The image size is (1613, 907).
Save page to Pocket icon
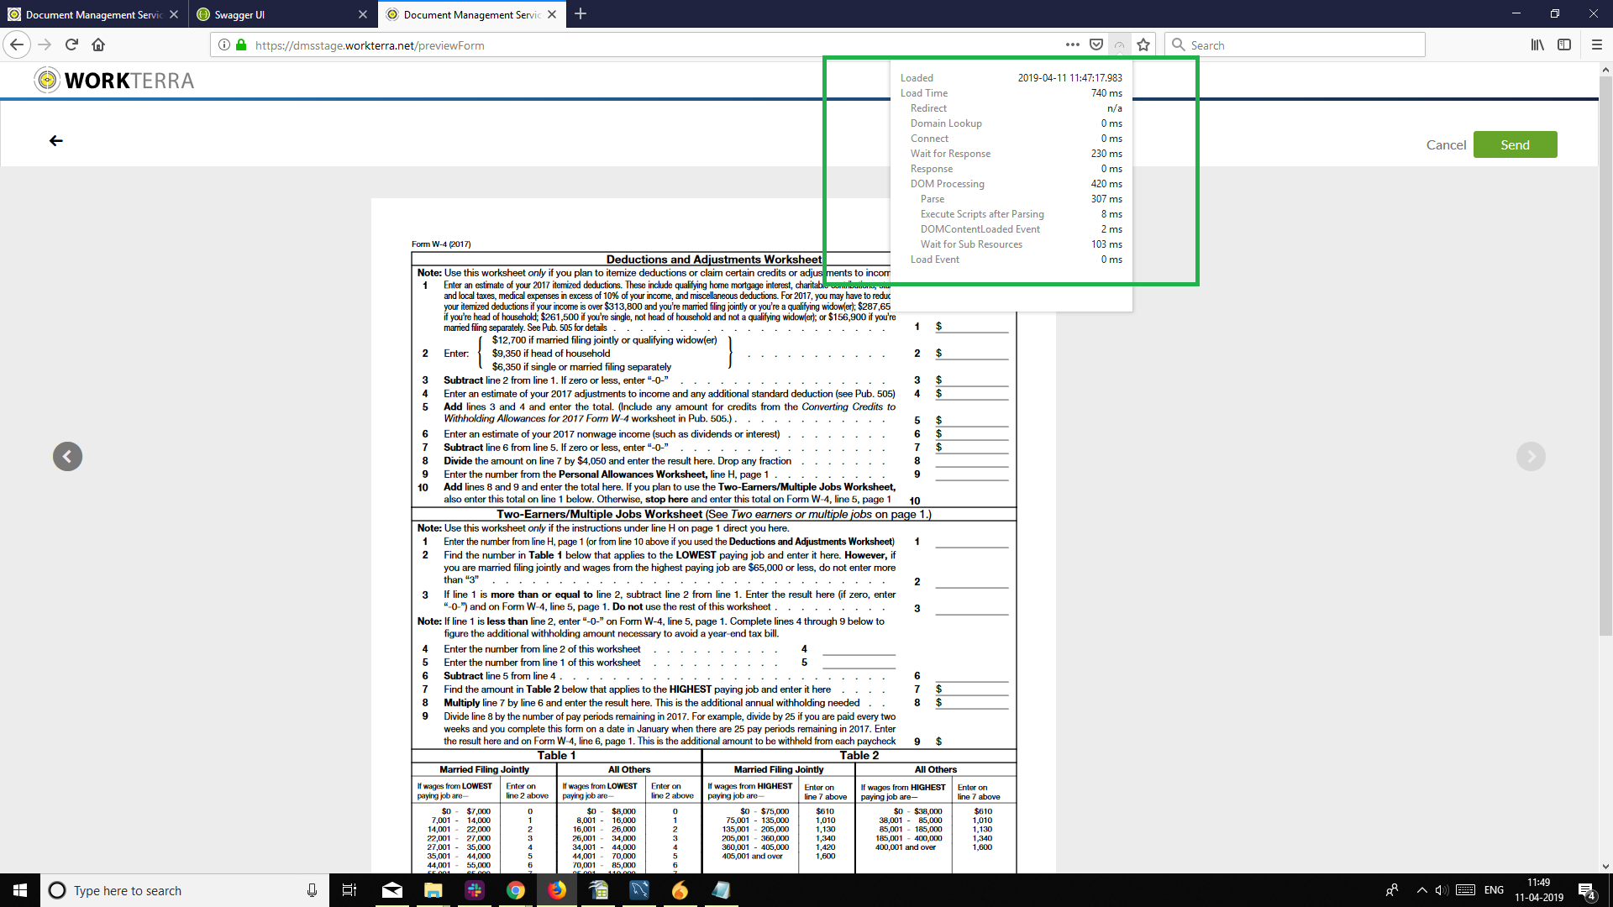coord(1096,45)
